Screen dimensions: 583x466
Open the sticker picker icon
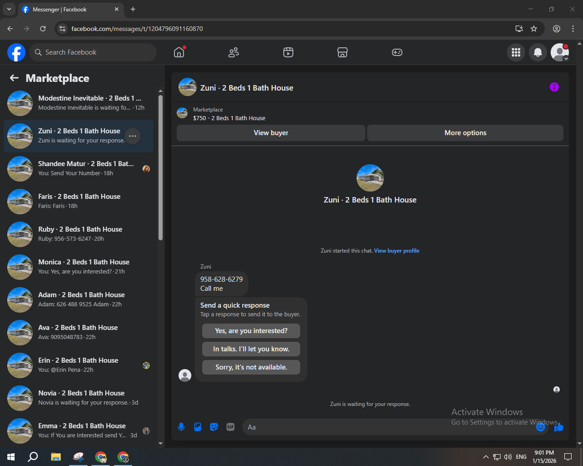click(x=214, y=427)
